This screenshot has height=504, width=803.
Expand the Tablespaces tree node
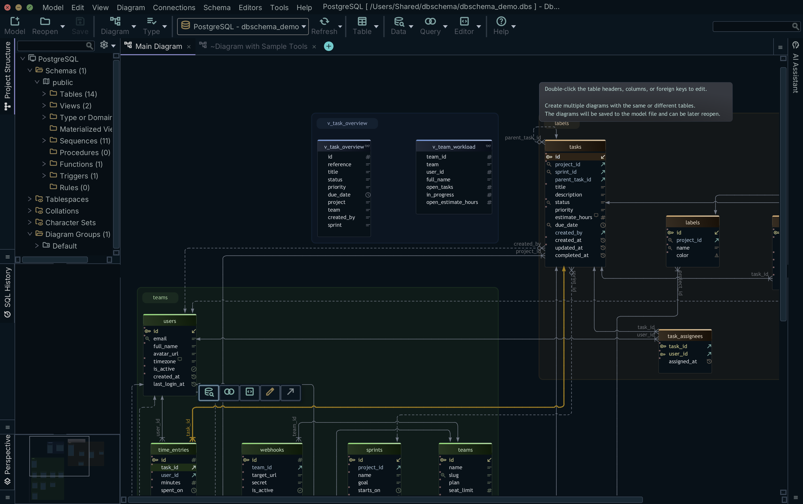(30, 199)
